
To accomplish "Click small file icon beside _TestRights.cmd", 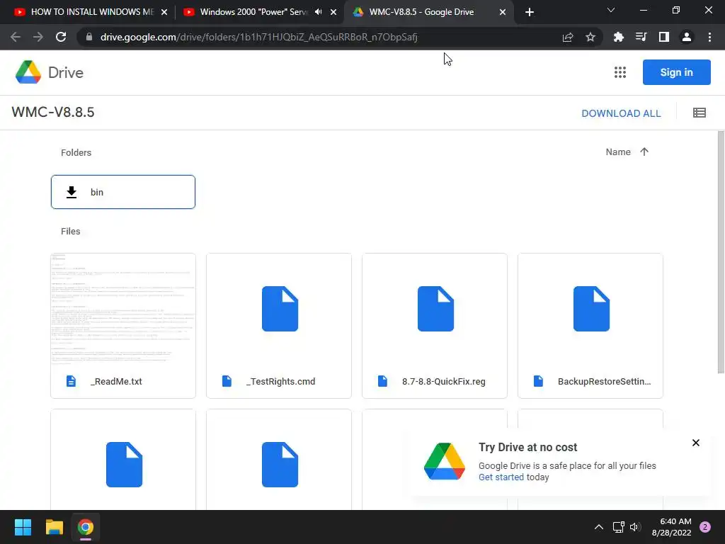I will tap(227, 381).
